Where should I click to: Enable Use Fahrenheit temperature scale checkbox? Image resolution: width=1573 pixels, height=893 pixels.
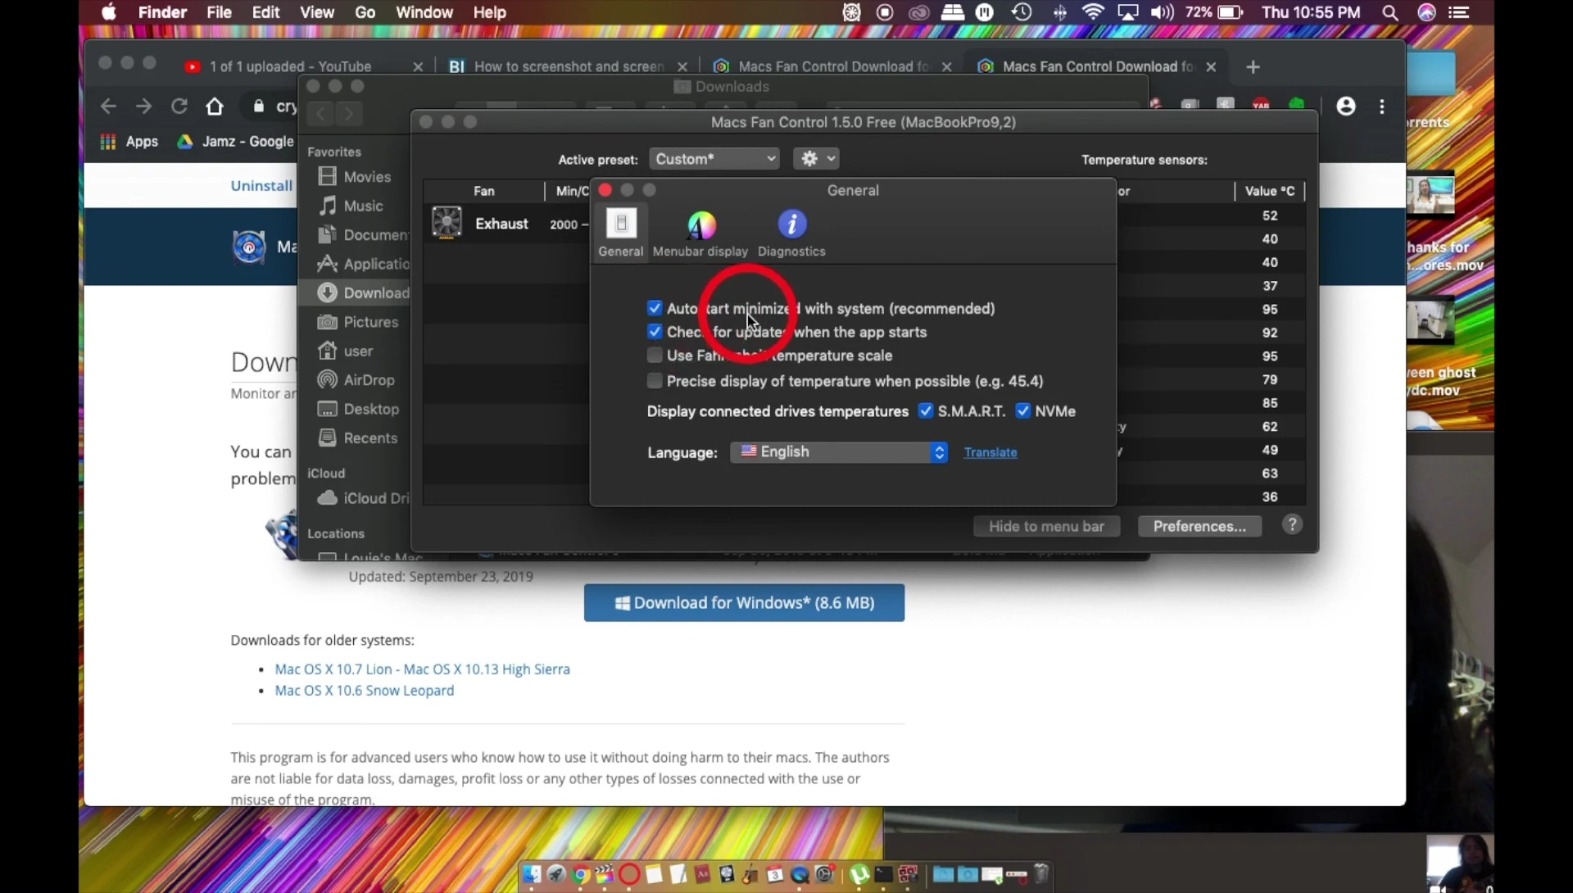(x=655, y=356)
